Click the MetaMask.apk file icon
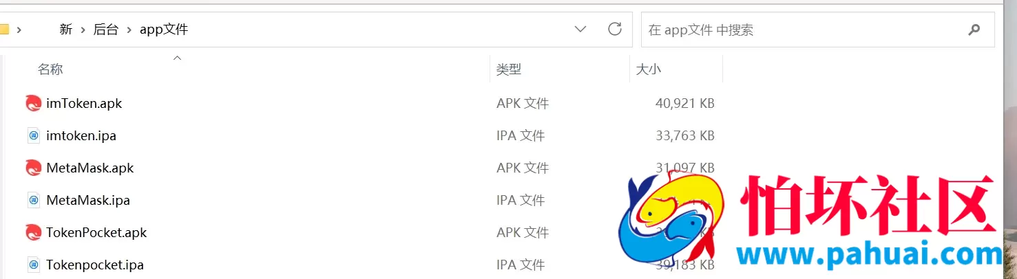The width and height of the screenshot is (1017, 279). click(33, 168)
